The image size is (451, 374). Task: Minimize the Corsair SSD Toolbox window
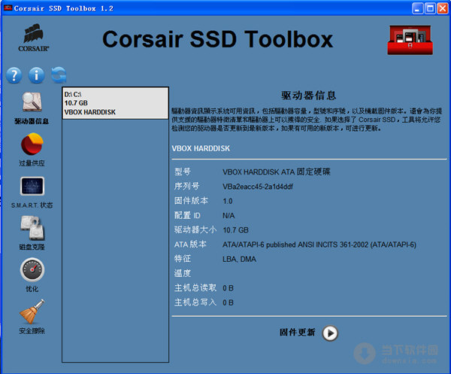pyautogui.click(x=413, y=8)
